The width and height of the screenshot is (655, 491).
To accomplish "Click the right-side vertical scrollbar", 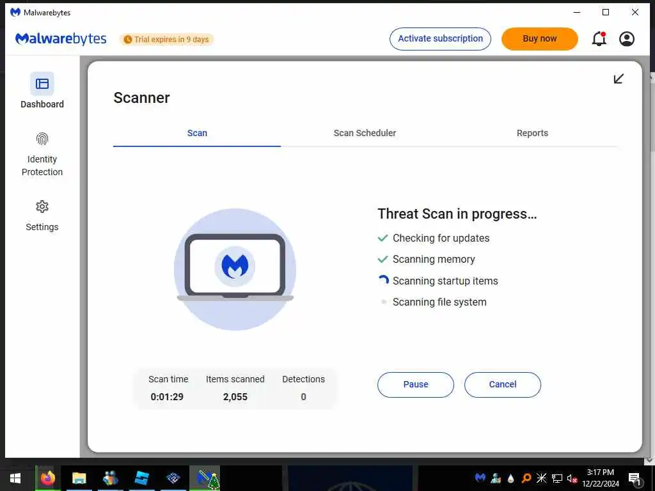I will pos(652,267).
